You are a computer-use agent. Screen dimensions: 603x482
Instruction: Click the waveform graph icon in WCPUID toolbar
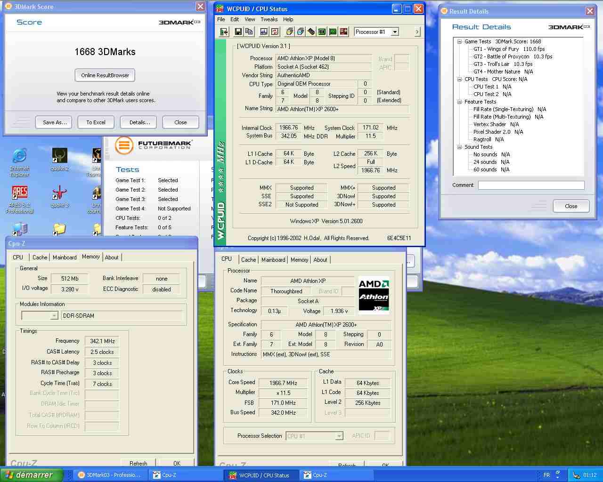coord(264,32)
